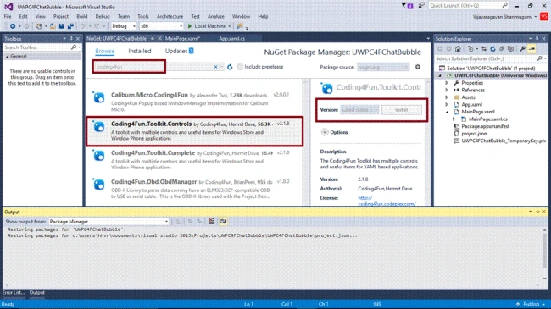Switch to the MainPage.xaml document tab
Viewport: 551px width, 309px height.
[182, 39]
